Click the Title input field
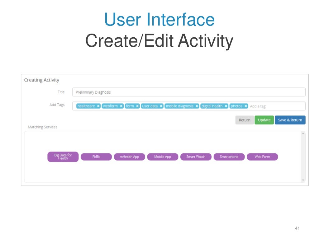Viewport: 319px width, 239px height. tap(189, 92)
